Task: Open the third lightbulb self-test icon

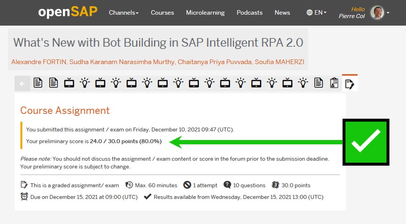Action: coord(147,83)
